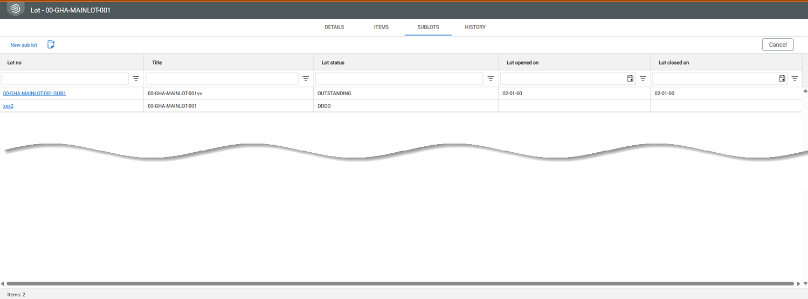Viewport: 808px width, 299px height.
Task: Sort by Lot status column header
Action: click(x=333, y=62)
